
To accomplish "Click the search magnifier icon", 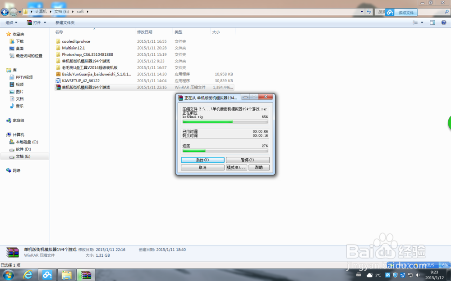I will [x=446, y=12].
